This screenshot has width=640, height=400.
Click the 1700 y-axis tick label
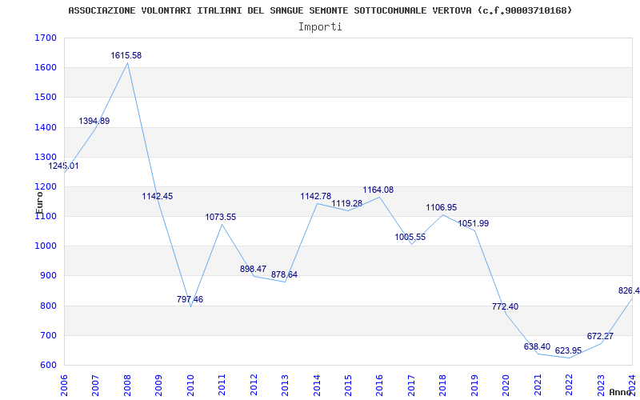pos(46,38)
